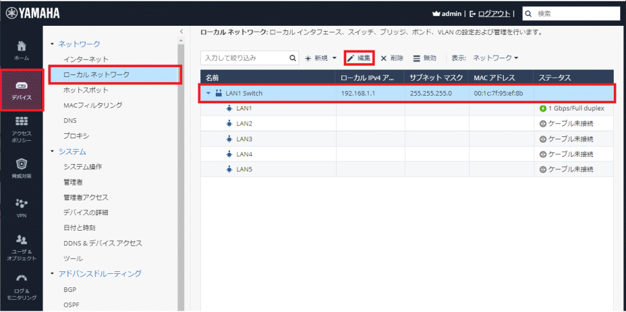This screenshot has width=626, height=312.
Task: Open Users & Objects sidebar icon
Action: point(21,240)
